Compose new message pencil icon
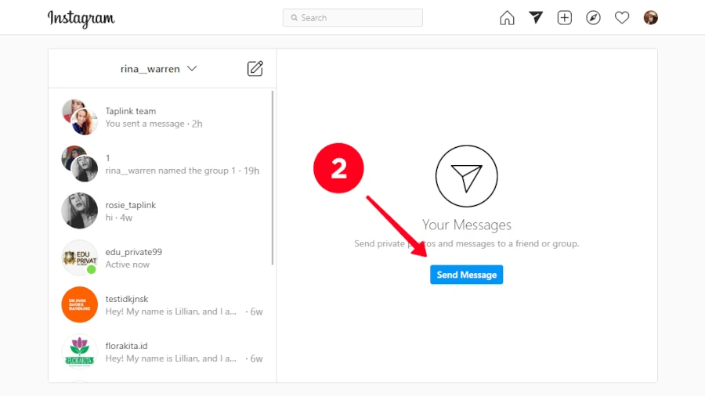The width and height of the screenshot is (705, 396). pos(255,68)
